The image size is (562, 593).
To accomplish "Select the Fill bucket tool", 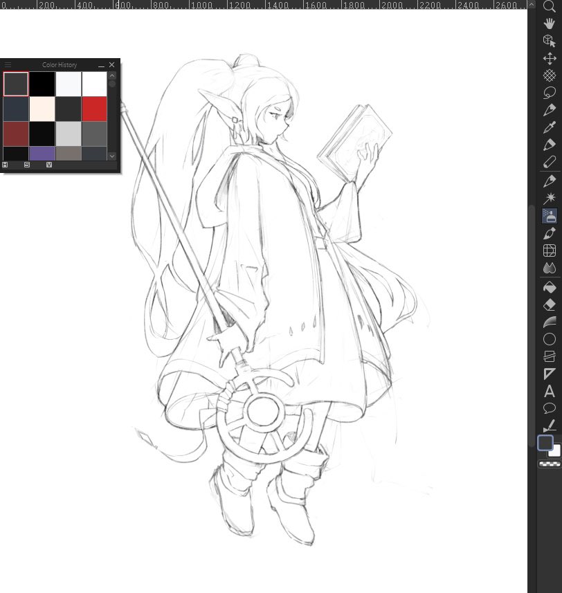I will coord(549,287).
